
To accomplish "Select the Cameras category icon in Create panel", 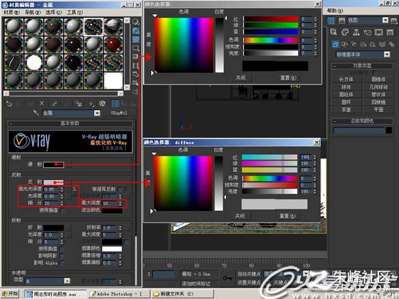I will pos(363,44).
